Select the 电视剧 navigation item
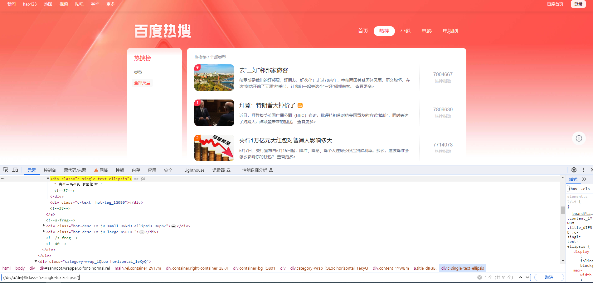Screen dimensions: 593x283 tap(450, 31)
